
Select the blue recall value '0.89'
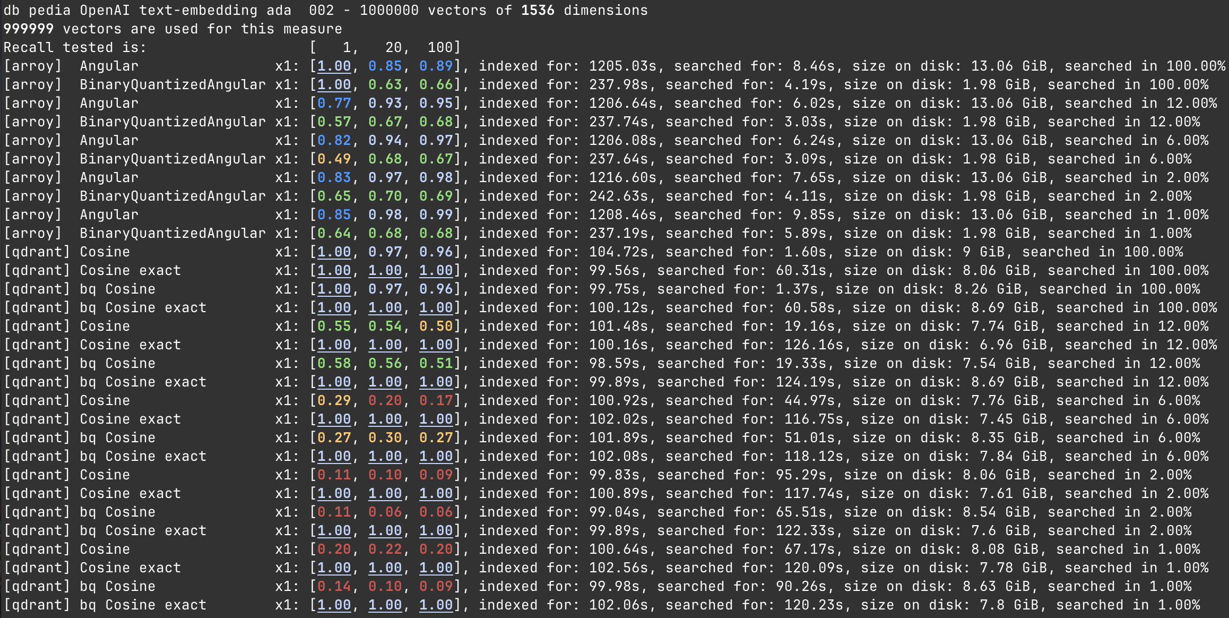pyautogui.click(x=436, y=66)
